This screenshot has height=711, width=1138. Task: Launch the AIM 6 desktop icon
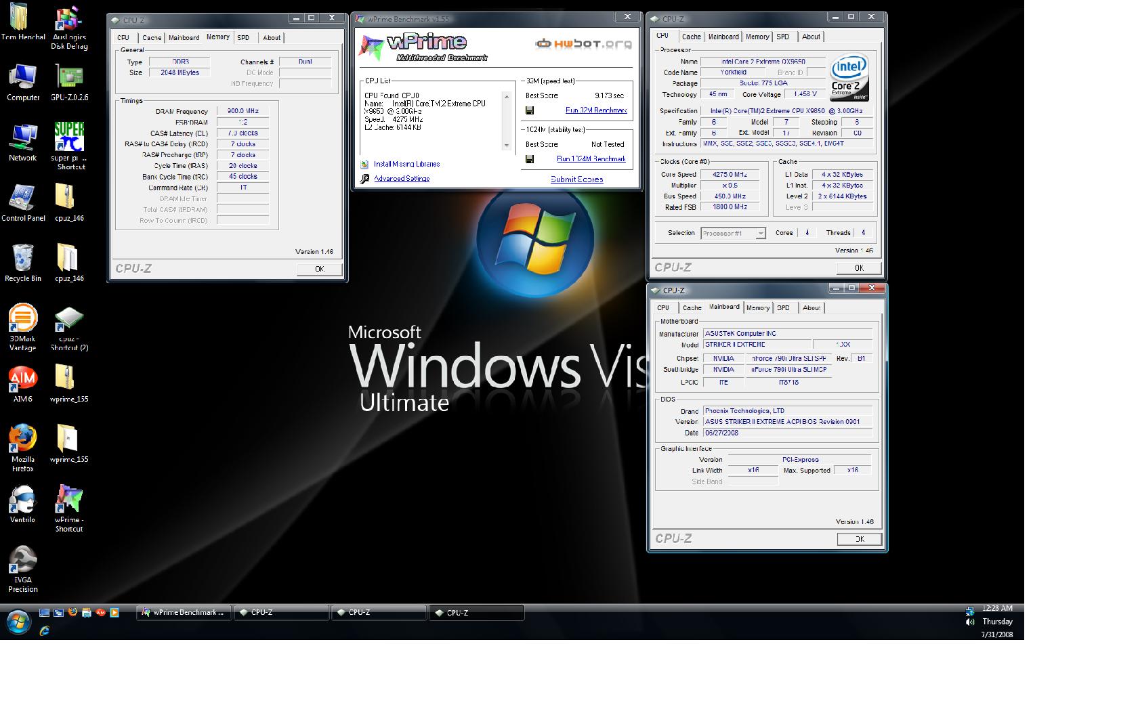(23, 384)
